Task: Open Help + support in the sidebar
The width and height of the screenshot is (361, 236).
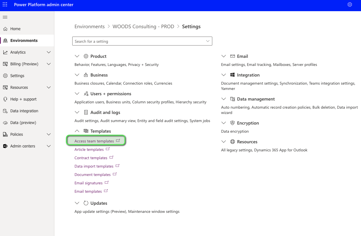Action: (27, 99)
